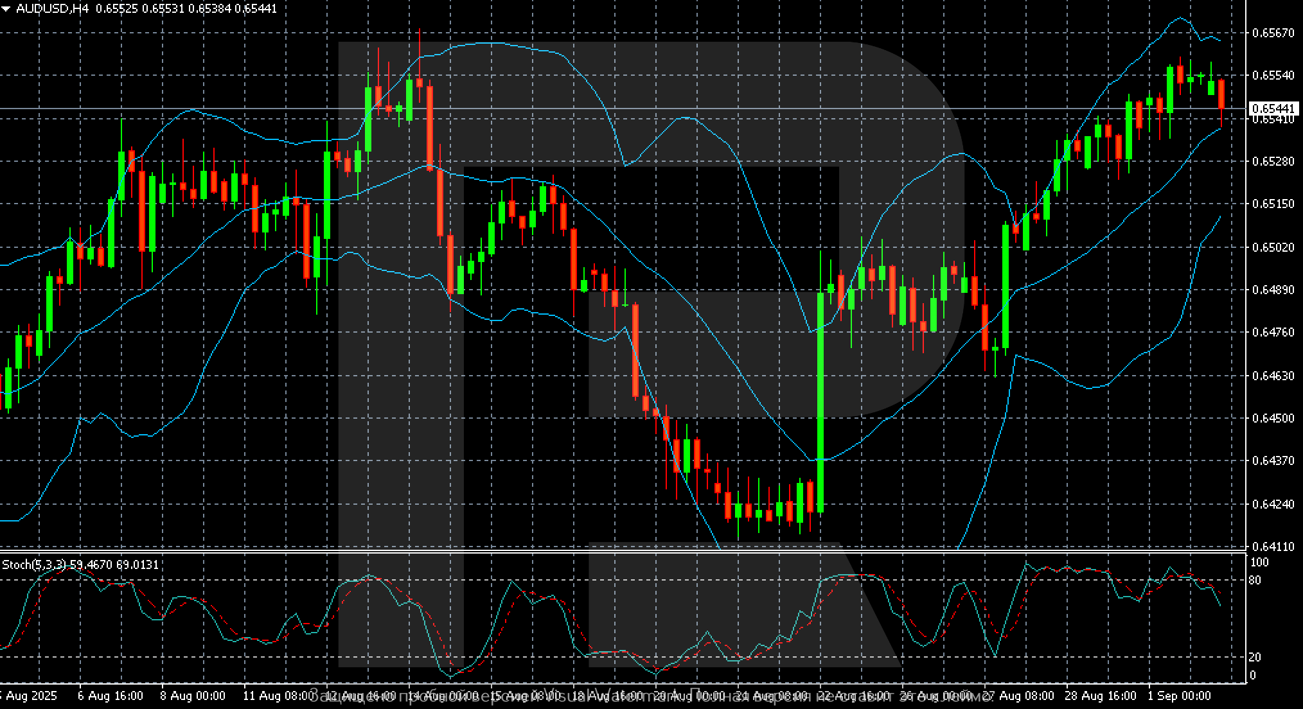The image size is (1303, 709).
Task: Click the Stochastic 0 scale label
Action: [x=1252, y=675]
